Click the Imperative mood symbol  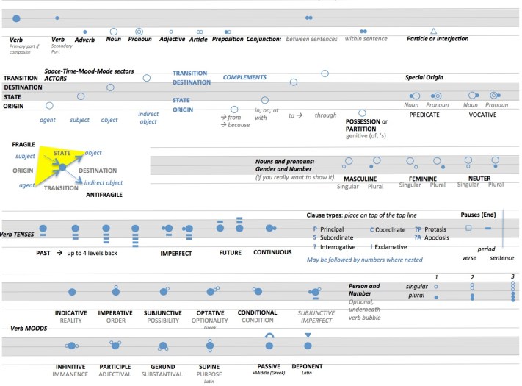pos(114,291)
